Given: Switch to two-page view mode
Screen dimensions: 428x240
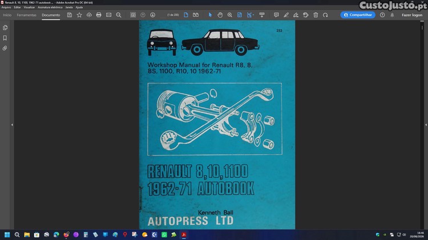Looking at the screenshot, I should 196,15.
